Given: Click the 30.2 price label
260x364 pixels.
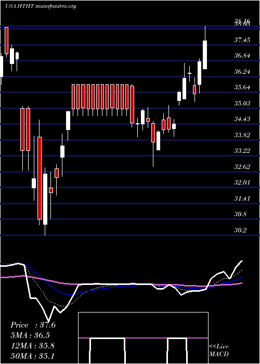Looking at the screenshot, I should pos(240,230).
